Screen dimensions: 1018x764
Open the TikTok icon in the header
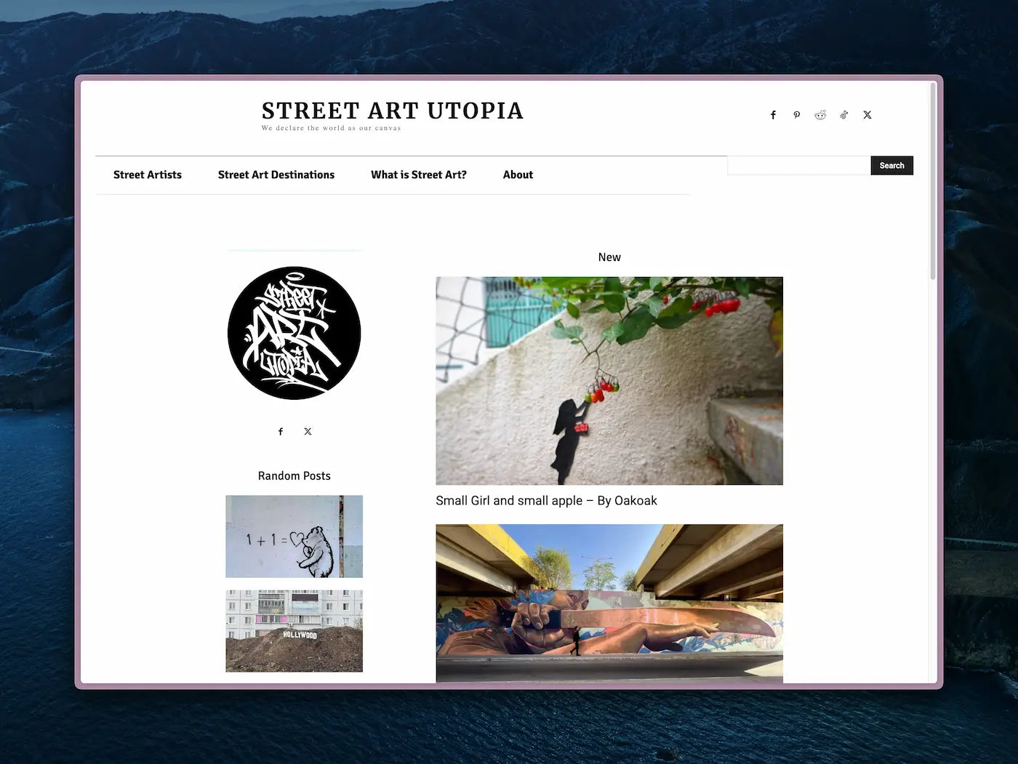[x=843, y=115]
